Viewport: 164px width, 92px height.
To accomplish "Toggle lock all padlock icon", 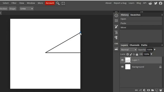I will (x=137, y=54).
